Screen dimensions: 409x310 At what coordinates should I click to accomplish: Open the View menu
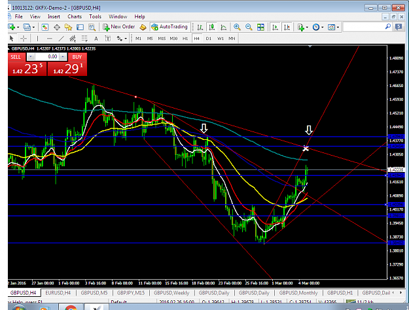[x=35, y=17]
